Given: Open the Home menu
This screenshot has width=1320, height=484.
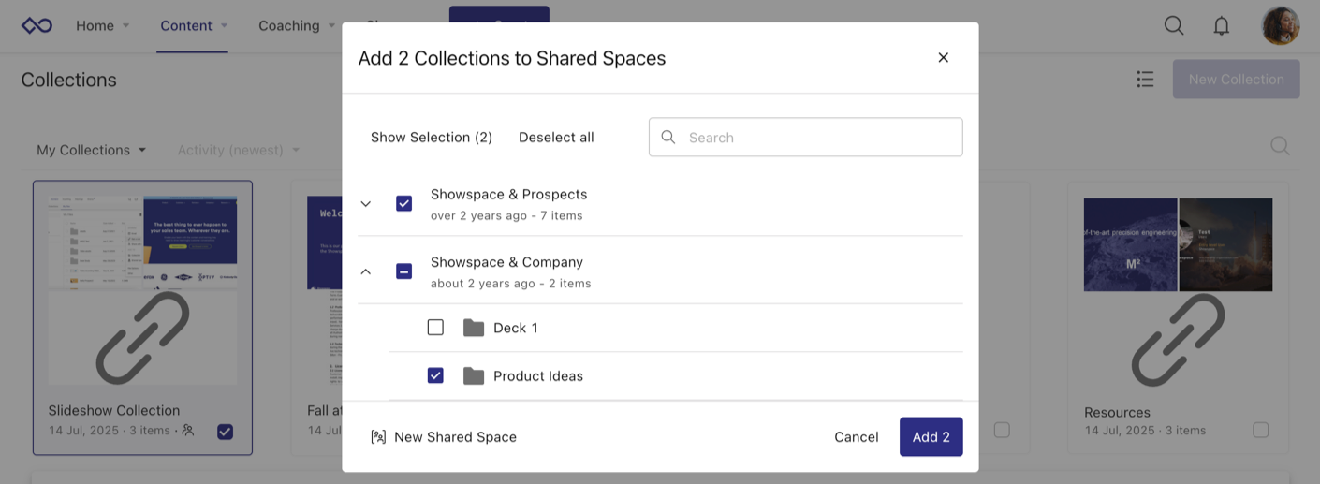Looking at the screenshot, I should coord(103,25).
